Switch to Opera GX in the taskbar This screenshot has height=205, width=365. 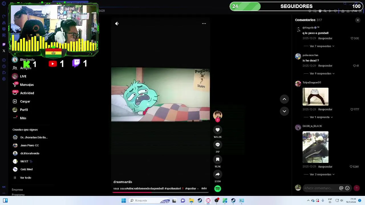click(x=208, y=201)
